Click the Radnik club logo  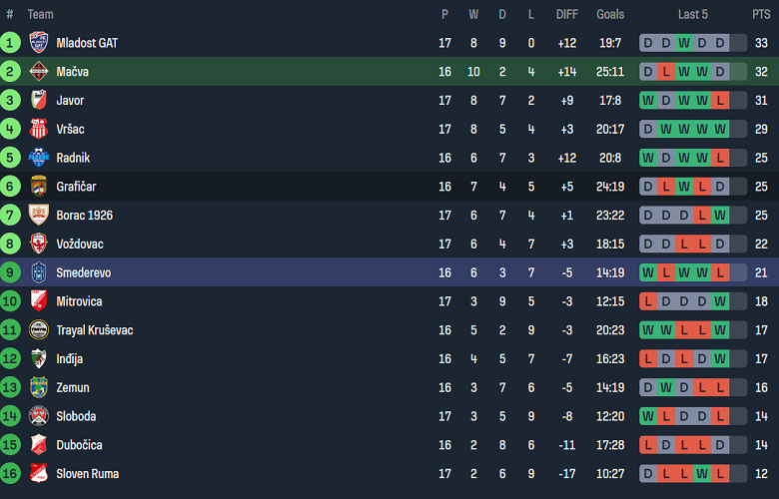[x=39, y=158]
